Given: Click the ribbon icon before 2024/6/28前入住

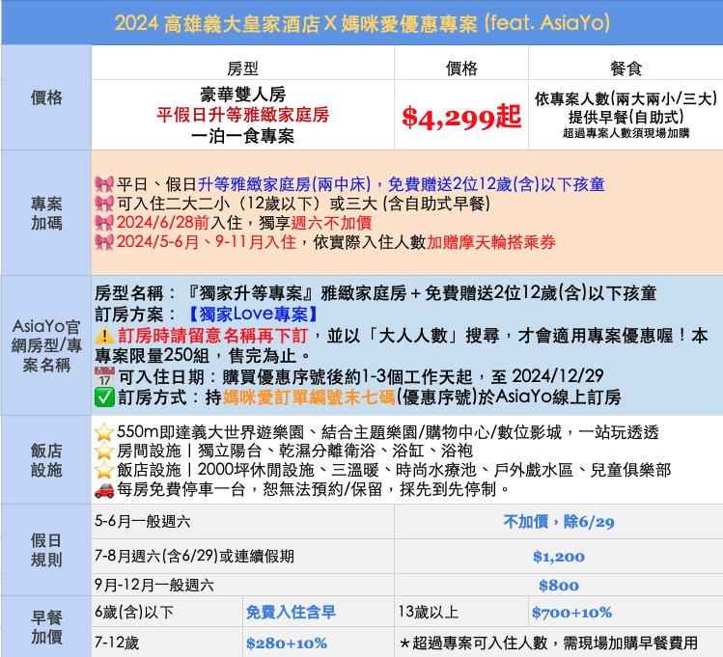Looking at the screenshot, I should click(104, 223).
